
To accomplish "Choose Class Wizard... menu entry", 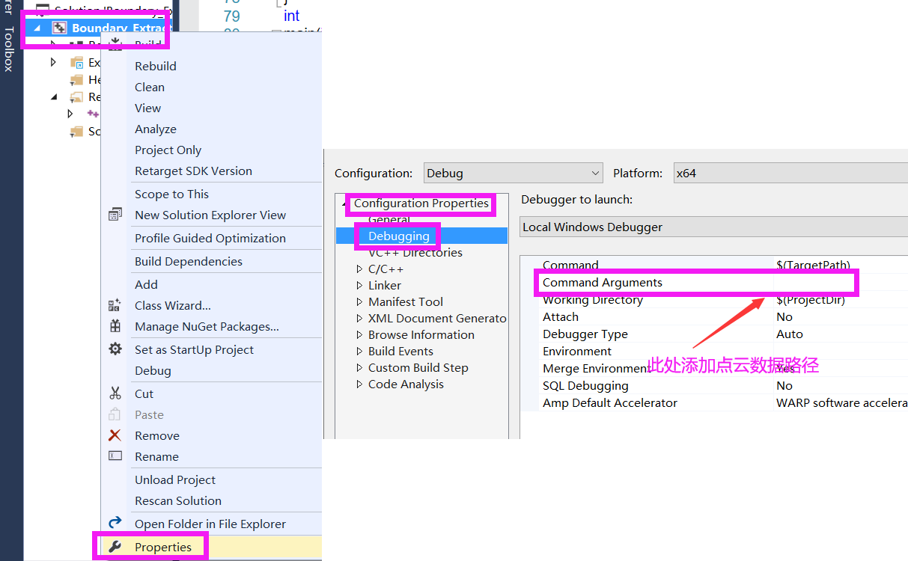I will 173,305.
